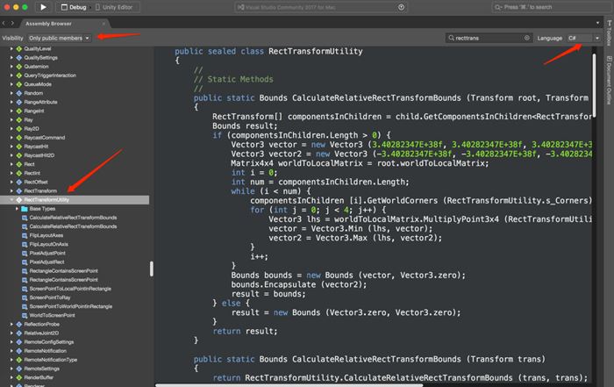Expand the Base Types folder
This screenshot has height=387, width=614.
point(18,209)
